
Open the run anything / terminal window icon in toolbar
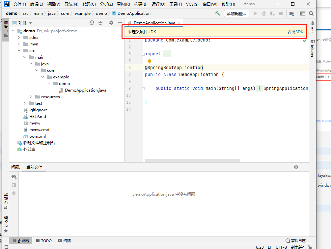click(302, 14)
